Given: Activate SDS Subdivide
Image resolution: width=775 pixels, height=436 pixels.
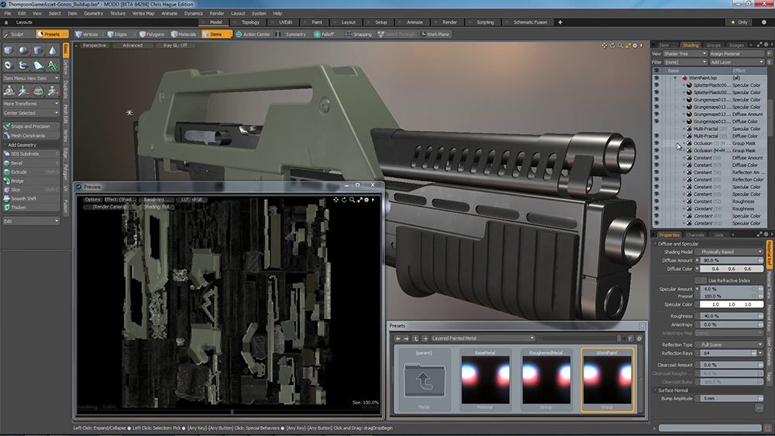Looking at the screenshot, I should coord(31,154).
